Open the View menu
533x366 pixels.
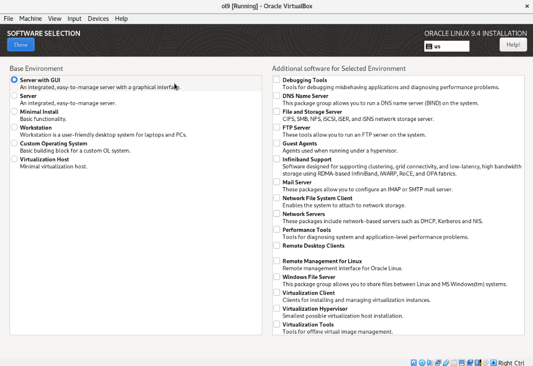pyautogui.click(x=54, y=19)
